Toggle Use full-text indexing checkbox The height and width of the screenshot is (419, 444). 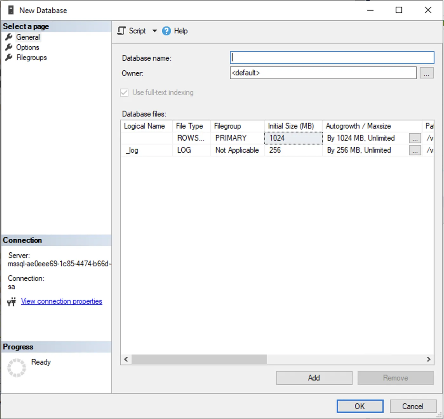(124, 92)
